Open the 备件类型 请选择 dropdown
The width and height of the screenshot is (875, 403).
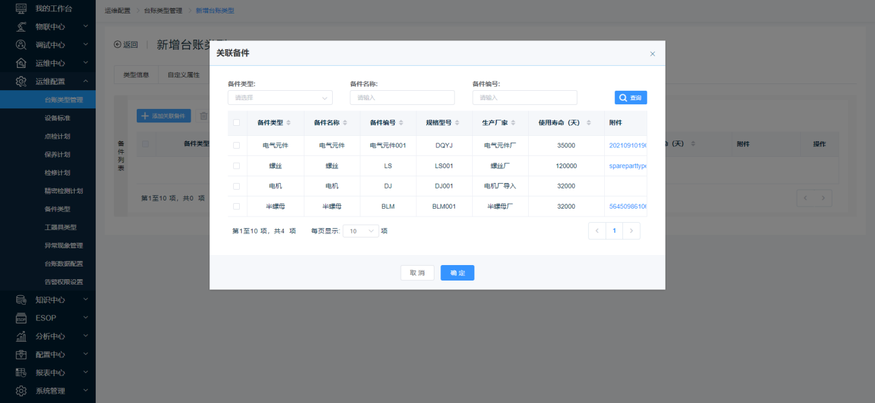pyautogui.click(x=280, y=98)
